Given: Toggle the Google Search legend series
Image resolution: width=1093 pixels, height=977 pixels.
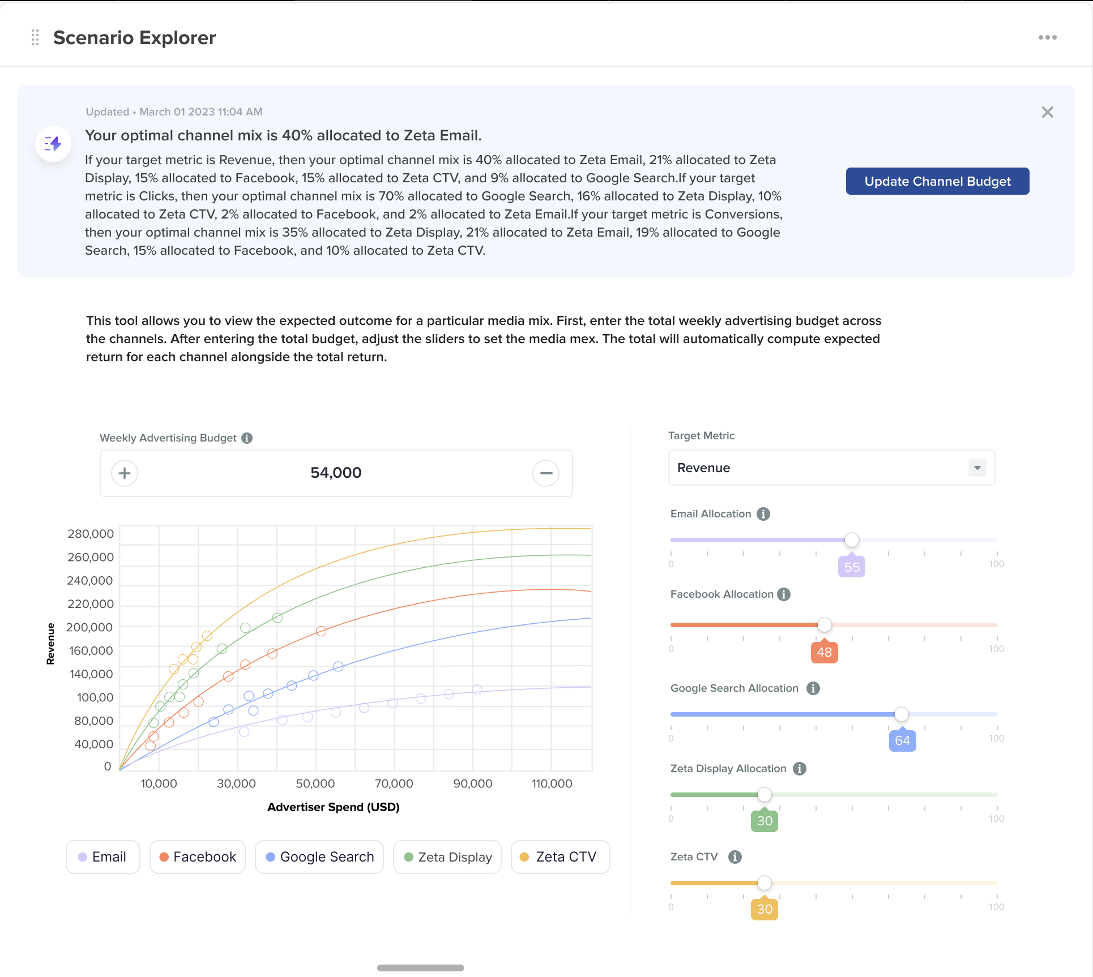Looking at the screenshot, I should 319,857.
